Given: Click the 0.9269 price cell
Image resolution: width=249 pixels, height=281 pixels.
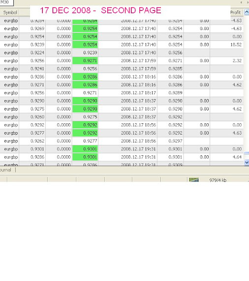Looking at the screenshot, I should pos(37,29).
